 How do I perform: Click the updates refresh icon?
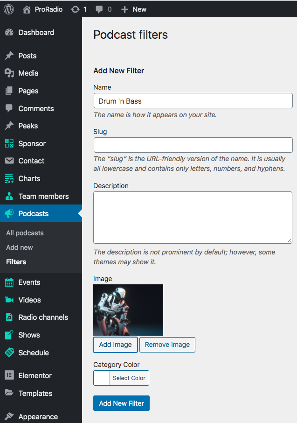pyautogui.click(x=75, y=9)
